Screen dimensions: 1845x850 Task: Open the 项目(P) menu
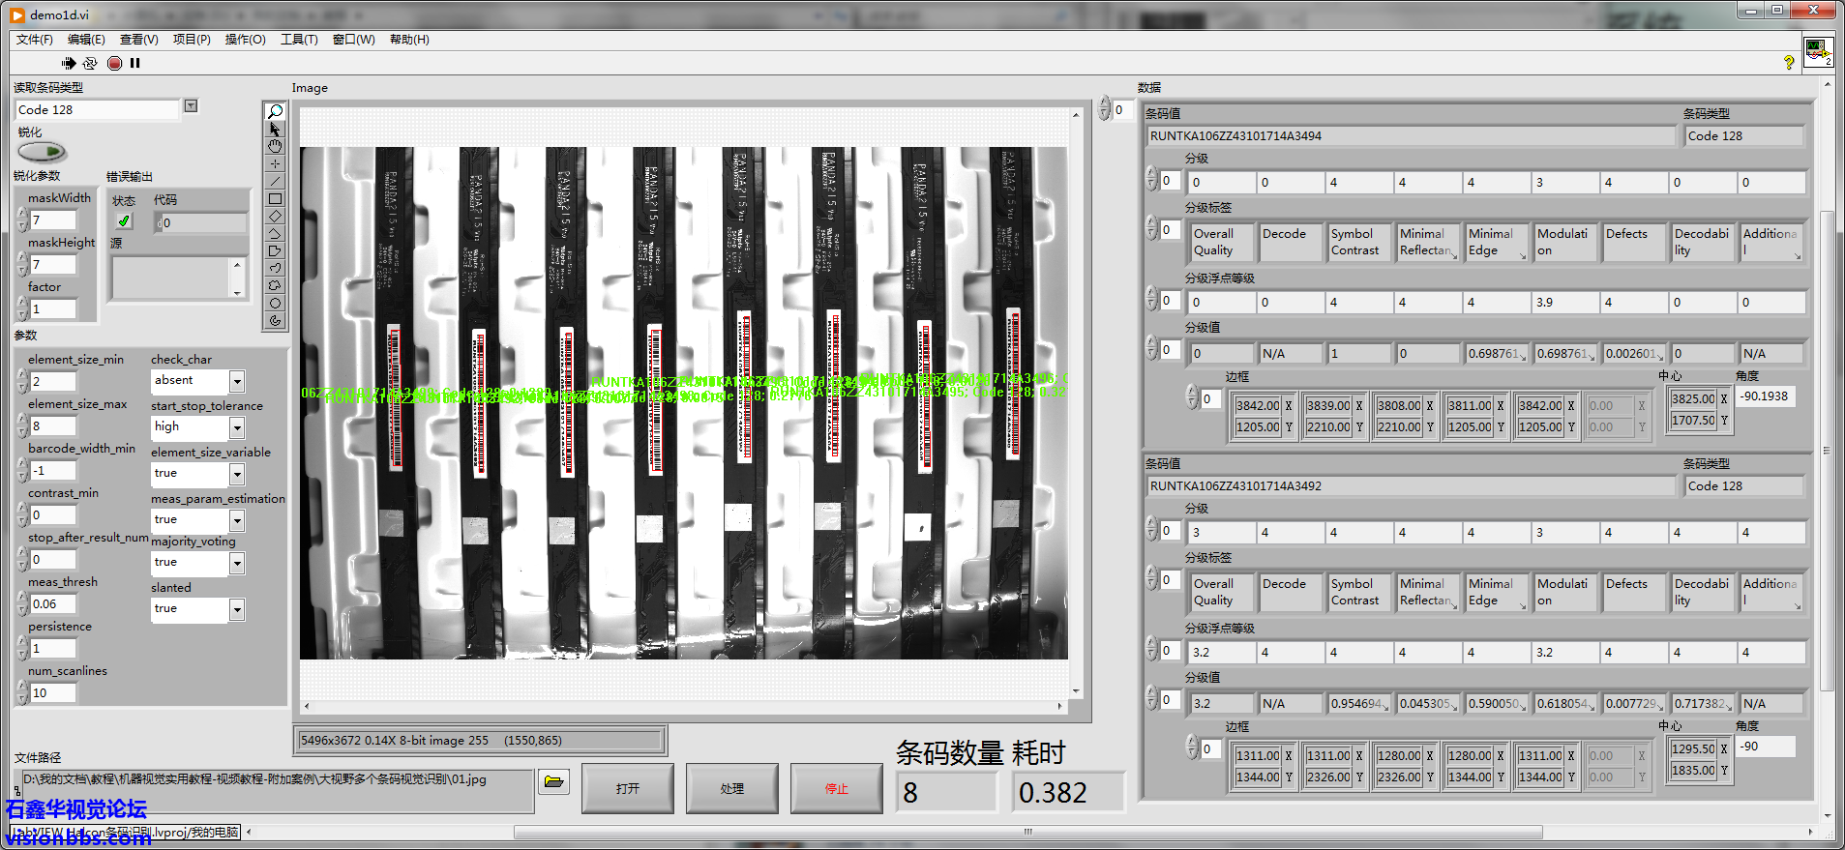192,40
